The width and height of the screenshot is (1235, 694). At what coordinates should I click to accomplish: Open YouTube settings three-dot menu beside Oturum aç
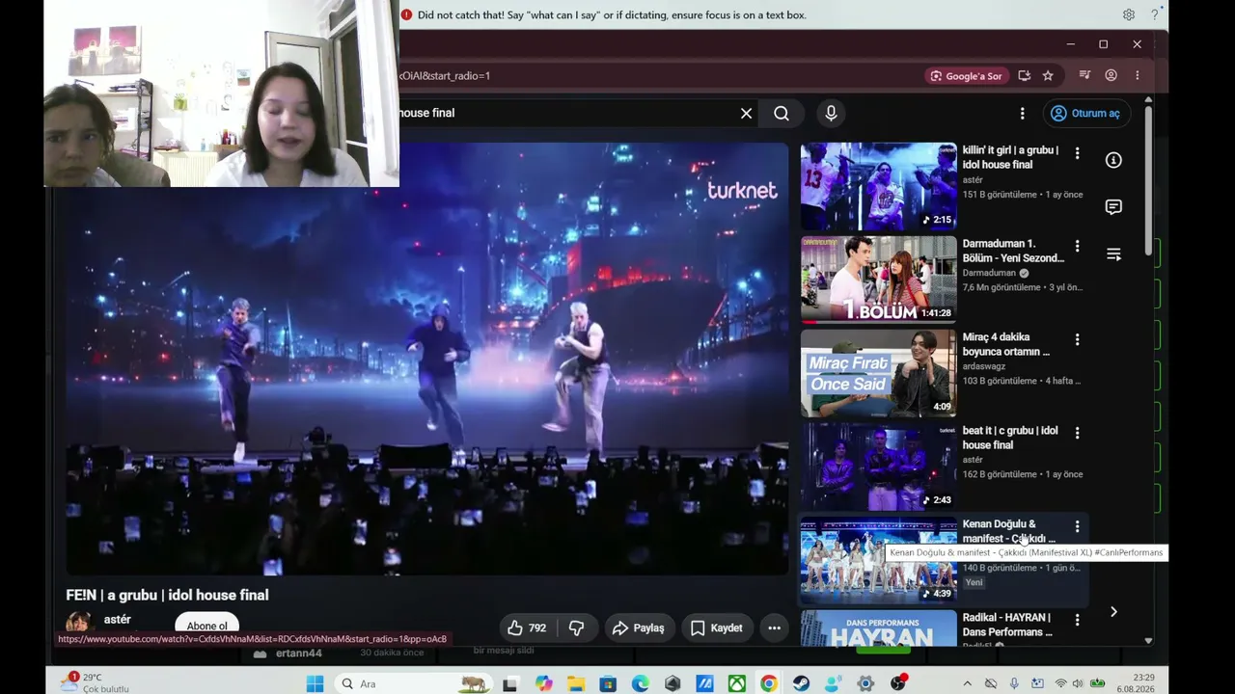(x=1022, y=113)
